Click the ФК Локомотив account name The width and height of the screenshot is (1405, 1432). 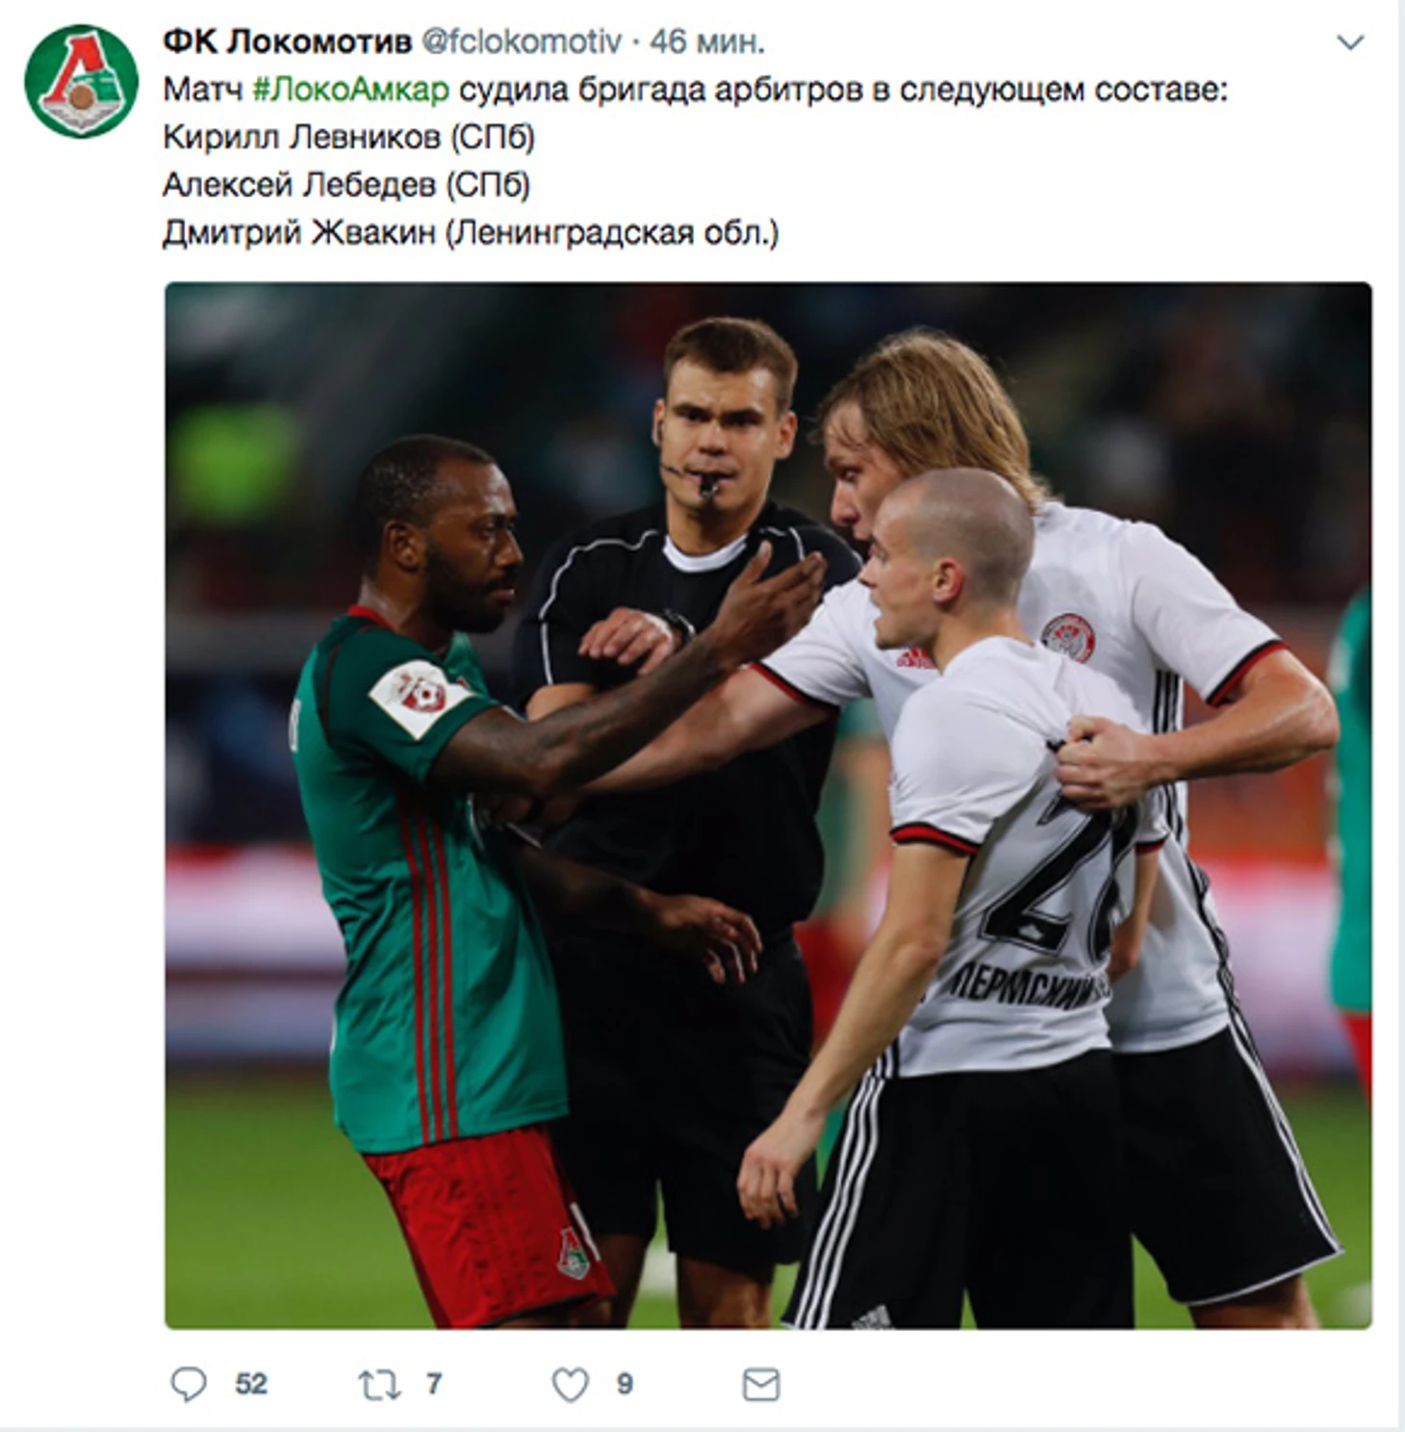pyautogui.click(x=287, y=41)
